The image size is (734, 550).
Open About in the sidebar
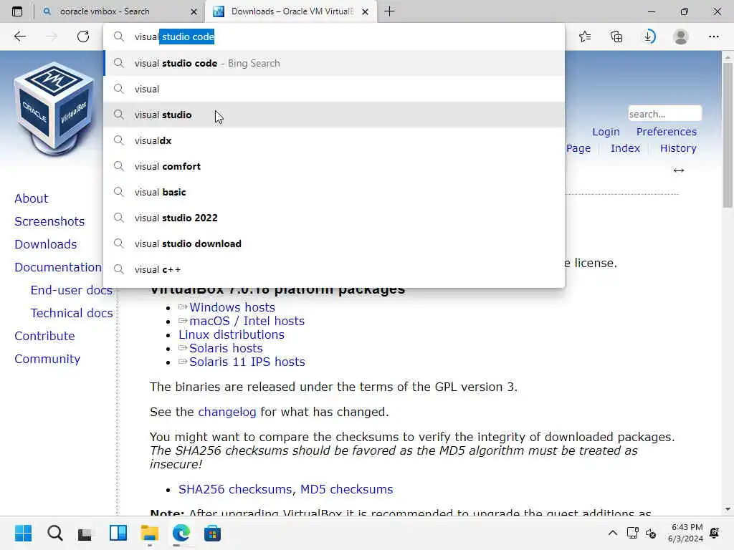pyautogui.click(x=31, y=198)
